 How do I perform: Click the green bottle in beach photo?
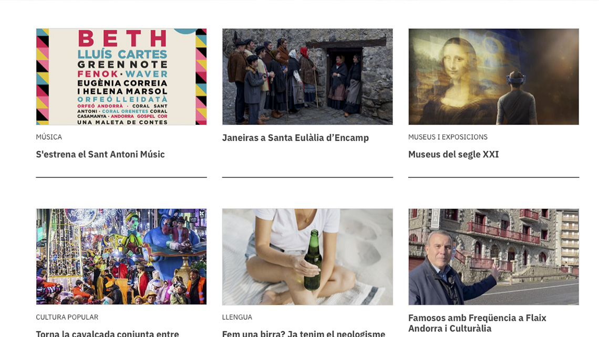[313, 260]
